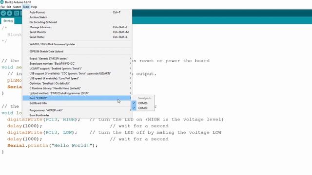Choose Fix Encoding & Reload

pyautogui.click(x=77, y=22)
